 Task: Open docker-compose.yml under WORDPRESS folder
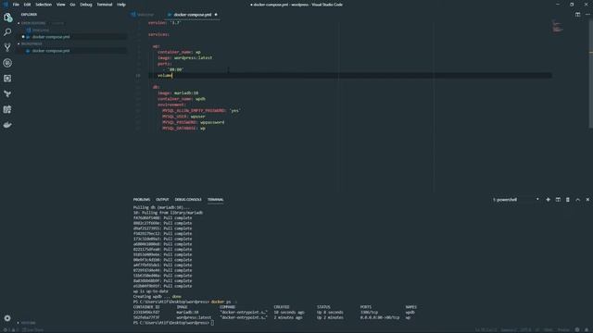click(x=51, y=51)
